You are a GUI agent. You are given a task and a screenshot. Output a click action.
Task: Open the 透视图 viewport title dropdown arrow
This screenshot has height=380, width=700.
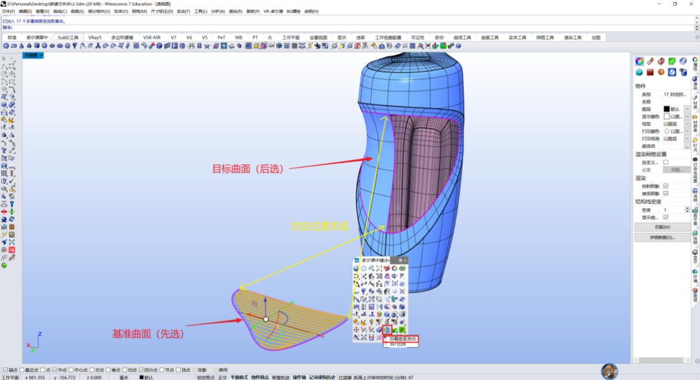(x=41, y=55)
